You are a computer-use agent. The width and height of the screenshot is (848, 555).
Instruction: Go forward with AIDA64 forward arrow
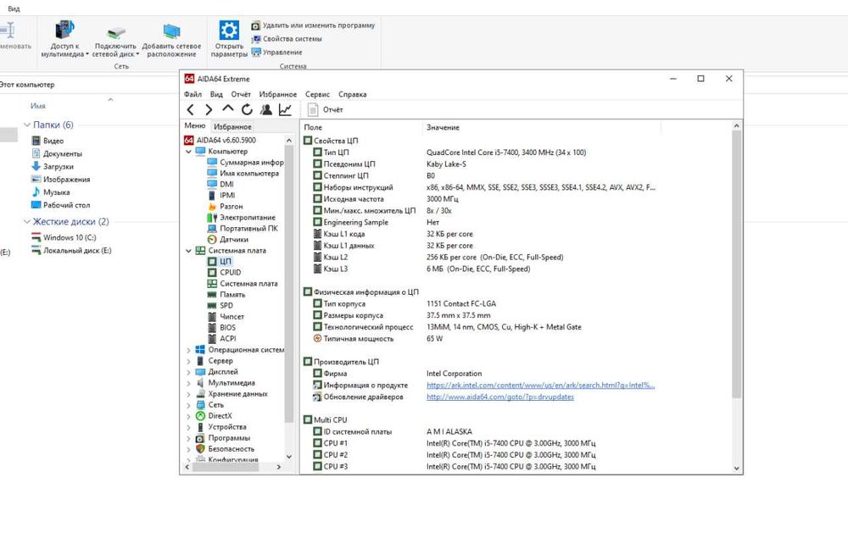coord(209,109)
